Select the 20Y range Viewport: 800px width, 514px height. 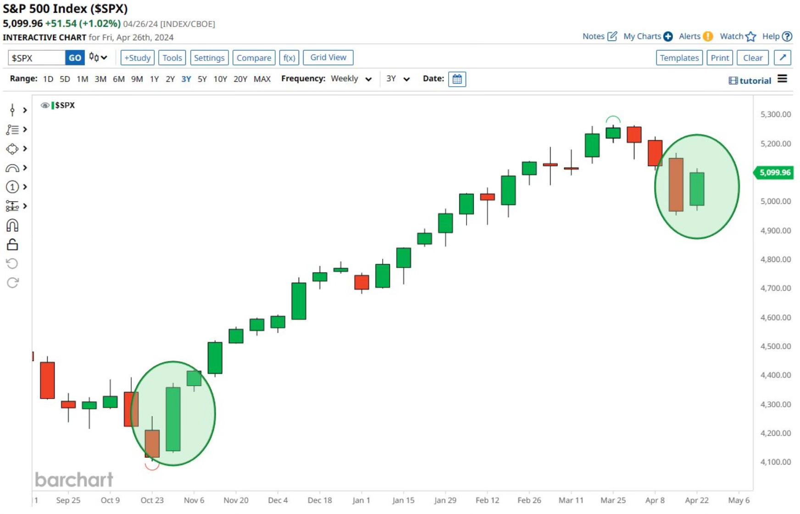coord(240,79)
